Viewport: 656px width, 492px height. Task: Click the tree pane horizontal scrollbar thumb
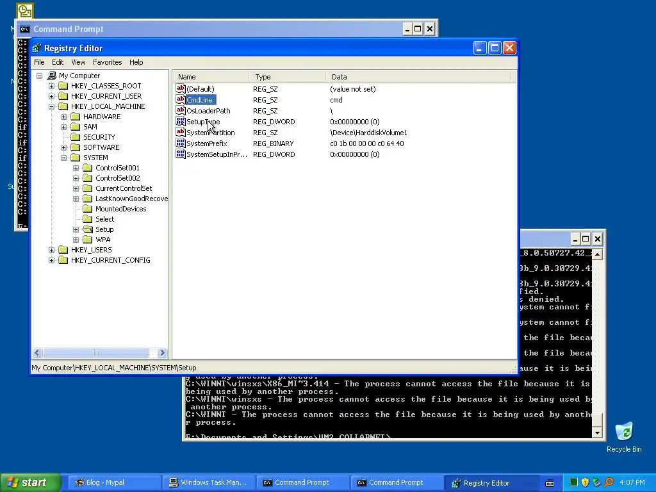coord(96,353)
